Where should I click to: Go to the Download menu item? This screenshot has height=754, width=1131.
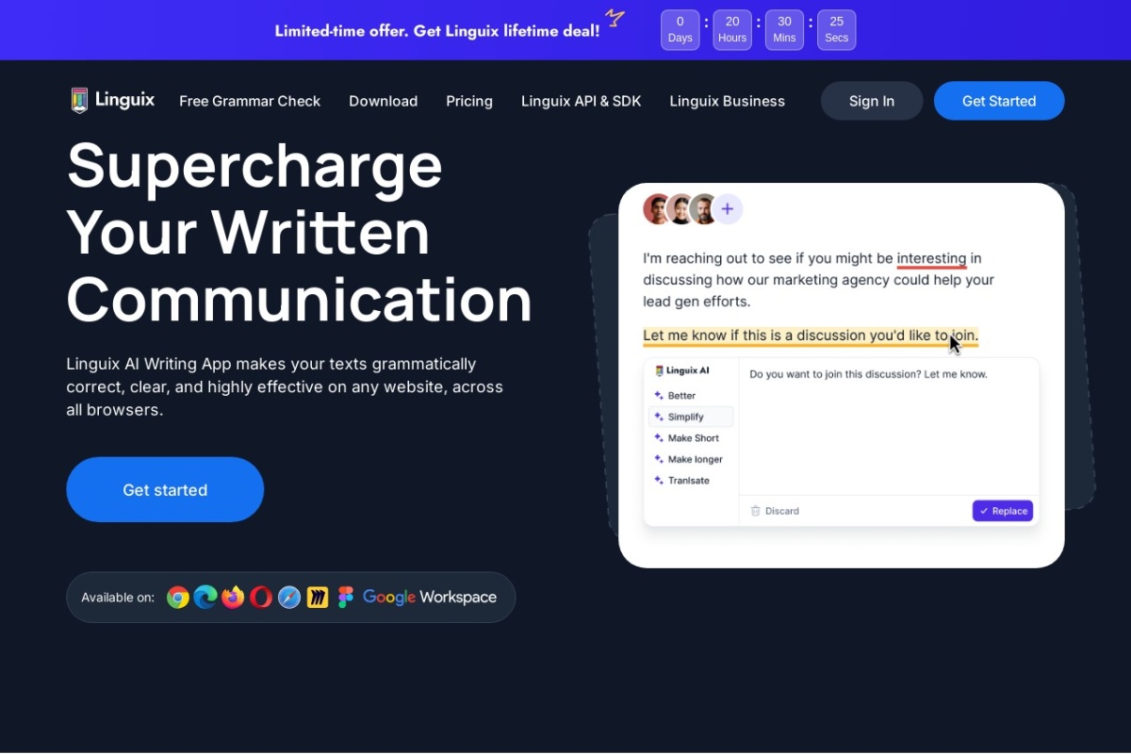click(383, 101)
